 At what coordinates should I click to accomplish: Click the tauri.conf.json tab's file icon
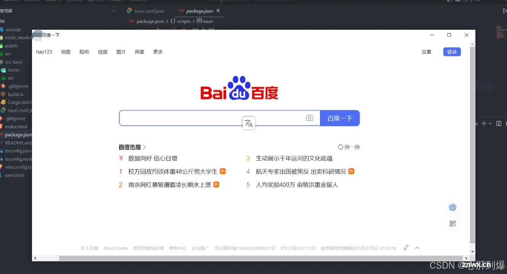click(x=130, y=11)
